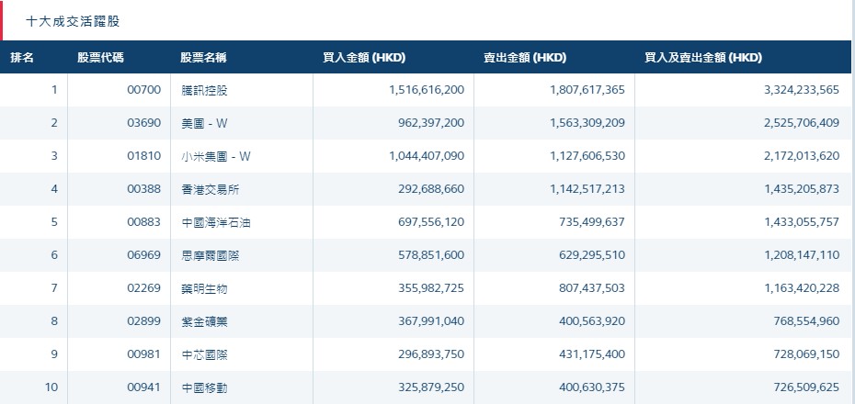Image resolution: width=855 pixels, height=404 pixels.
Task: Click buy amount 697,556,120
Action: click(x=431, y=222)
